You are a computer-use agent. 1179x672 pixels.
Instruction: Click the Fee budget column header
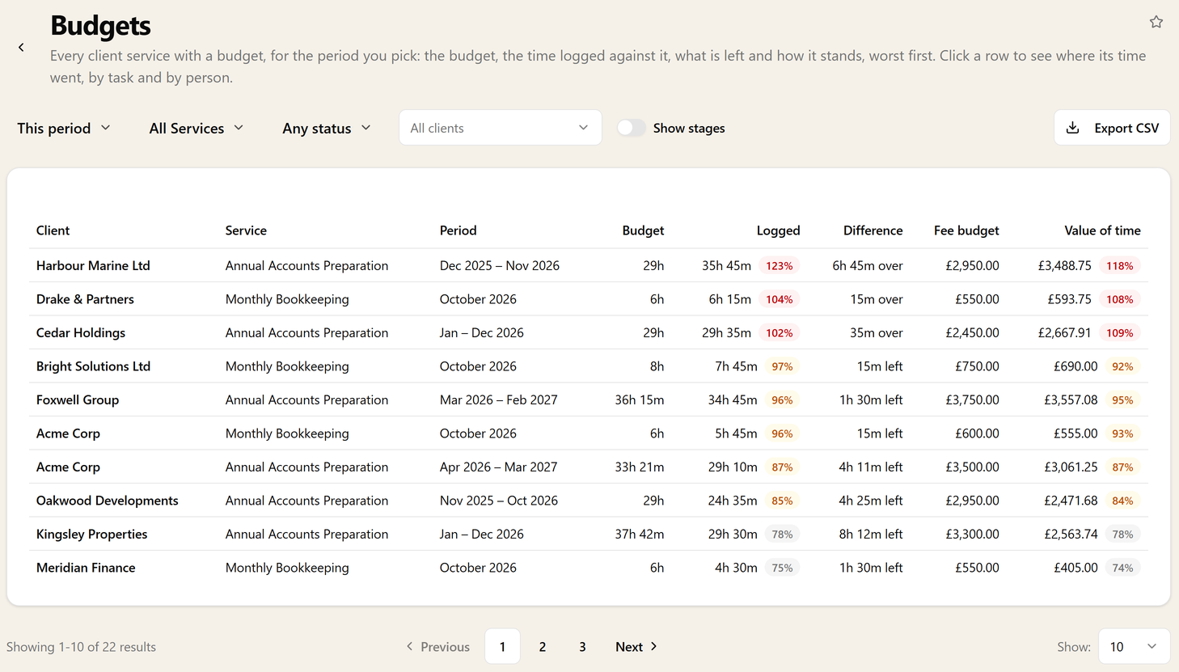click(x=966, y=230)
